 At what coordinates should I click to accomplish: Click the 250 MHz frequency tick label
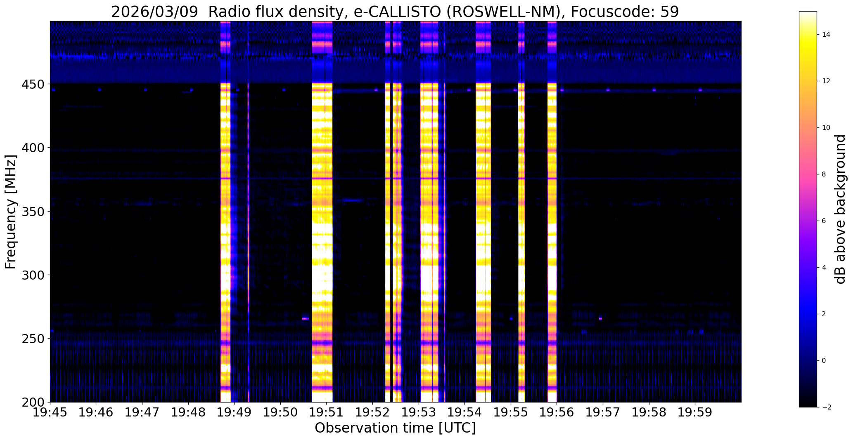coord(34,339)
